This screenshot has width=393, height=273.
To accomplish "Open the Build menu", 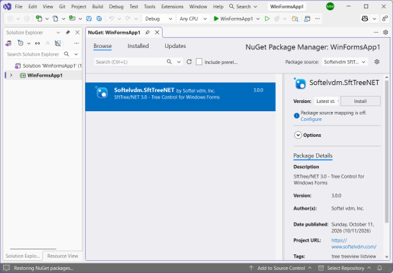I will pyautogui.click(x=97, y=6).
